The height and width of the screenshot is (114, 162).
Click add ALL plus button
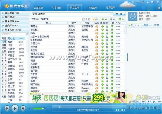pyautogui.click(x=104, y=19)
